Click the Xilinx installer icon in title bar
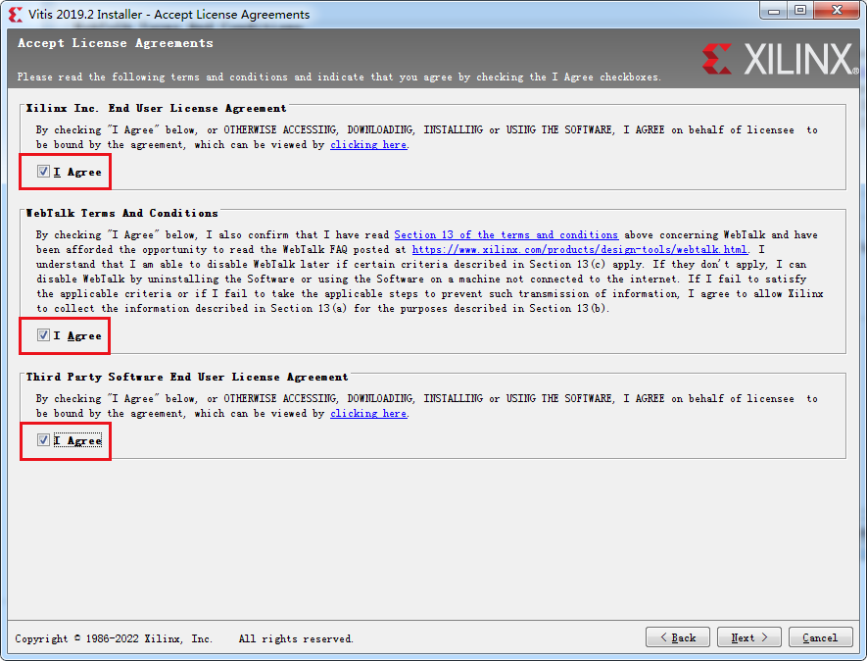Image resolution: width=867 pixels, height=661 pixels. pyautogui.click(x=16, y=15)
